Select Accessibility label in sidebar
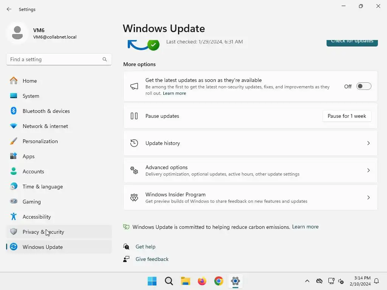The height and width of the screenshot is (290, 387). tap(37, 217)
